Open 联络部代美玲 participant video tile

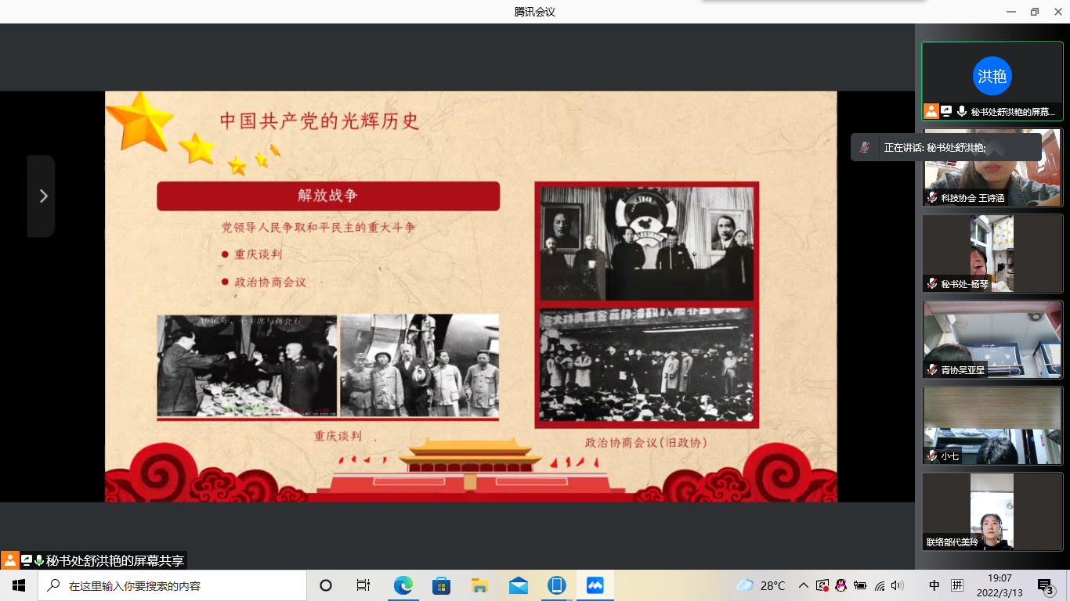point(992,510)
